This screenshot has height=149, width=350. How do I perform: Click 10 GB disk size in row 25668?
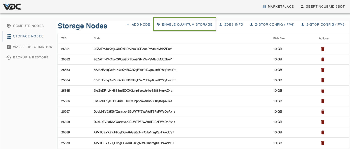[277, 122]
